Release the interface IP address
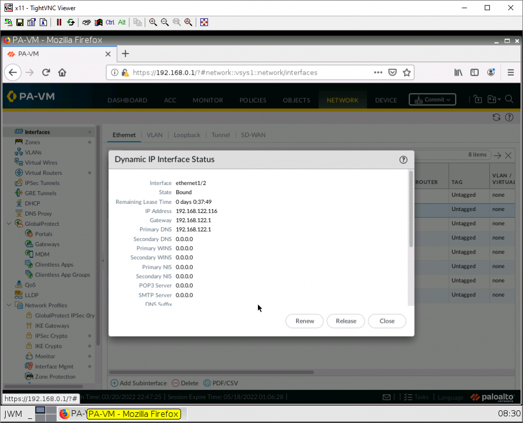 point(346,321)
